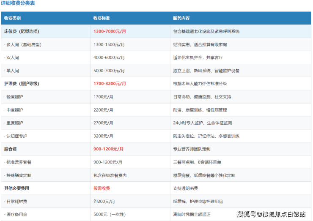Select the 收费类别 column header
313x221 pixels.
pyautogui.click(x=12, y=18)
